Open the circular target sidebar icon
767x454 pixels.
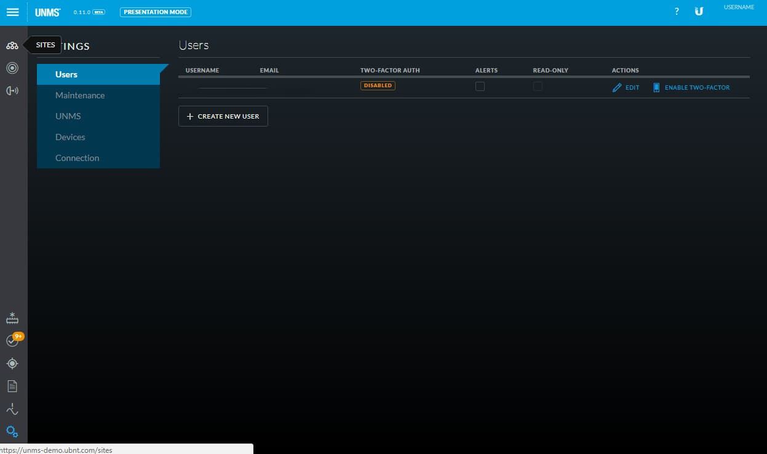pyautogui.click(x=12, y=68)
